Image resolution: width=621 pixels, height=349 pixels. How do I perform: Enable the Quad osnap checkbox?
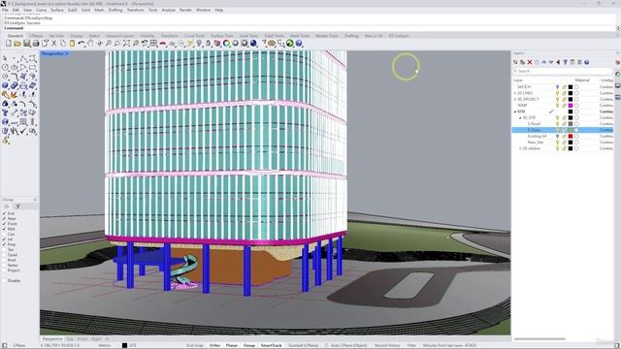[x=4, y=255]
